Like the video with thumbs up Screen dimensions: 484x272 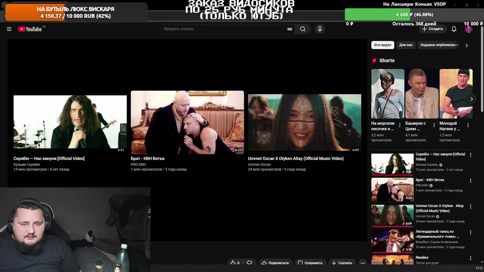point(235,263)
